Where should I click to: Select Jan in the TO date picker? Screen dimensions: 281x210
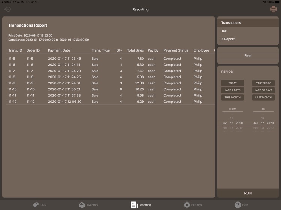point(256,123)
